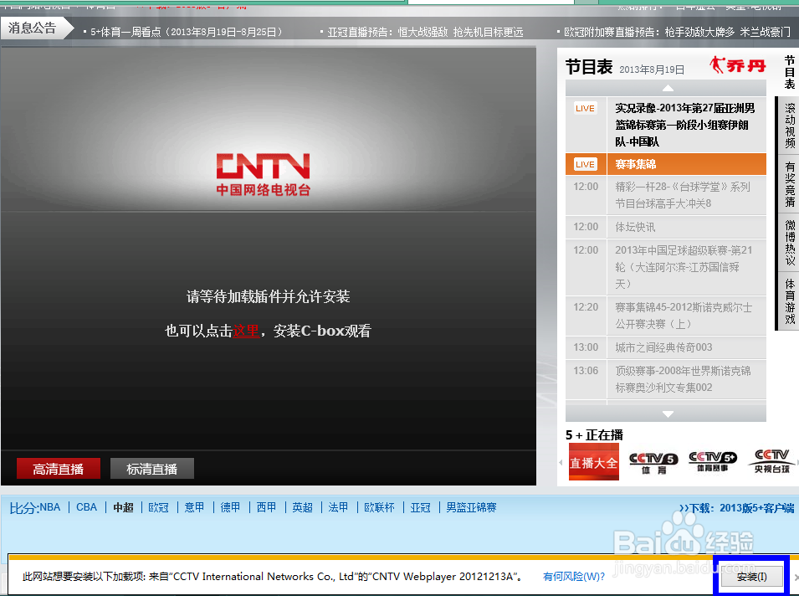Click the up arrow above the program list
The image size is (799, 596).
(x=667, y=88)
